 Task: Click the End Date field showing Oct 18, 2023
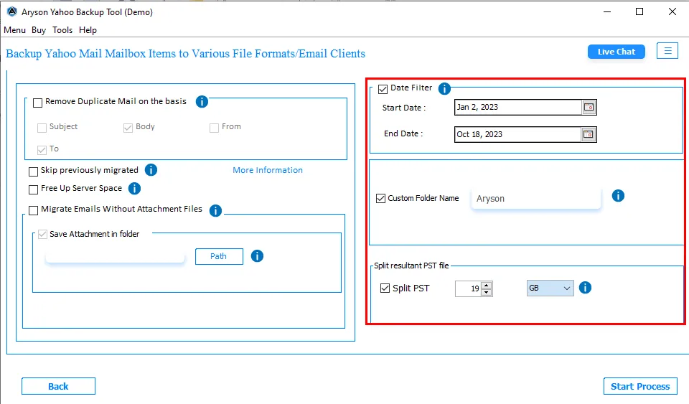(517, 134)
